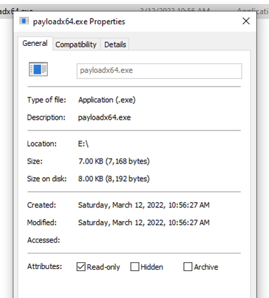269x298 pixels.
Task: Switch to the Compatibility tab
Action: [x=76, y=45]
